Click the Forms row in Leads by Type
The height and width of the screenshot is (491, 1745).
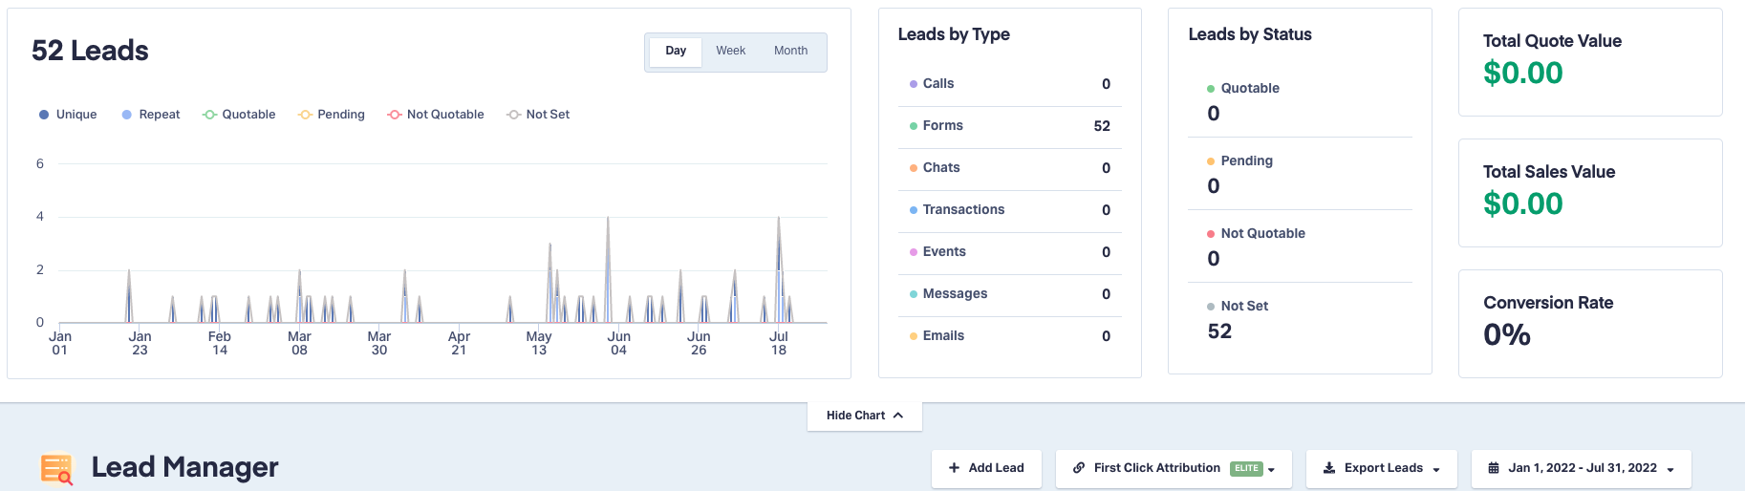click(x=1009, y=126)
